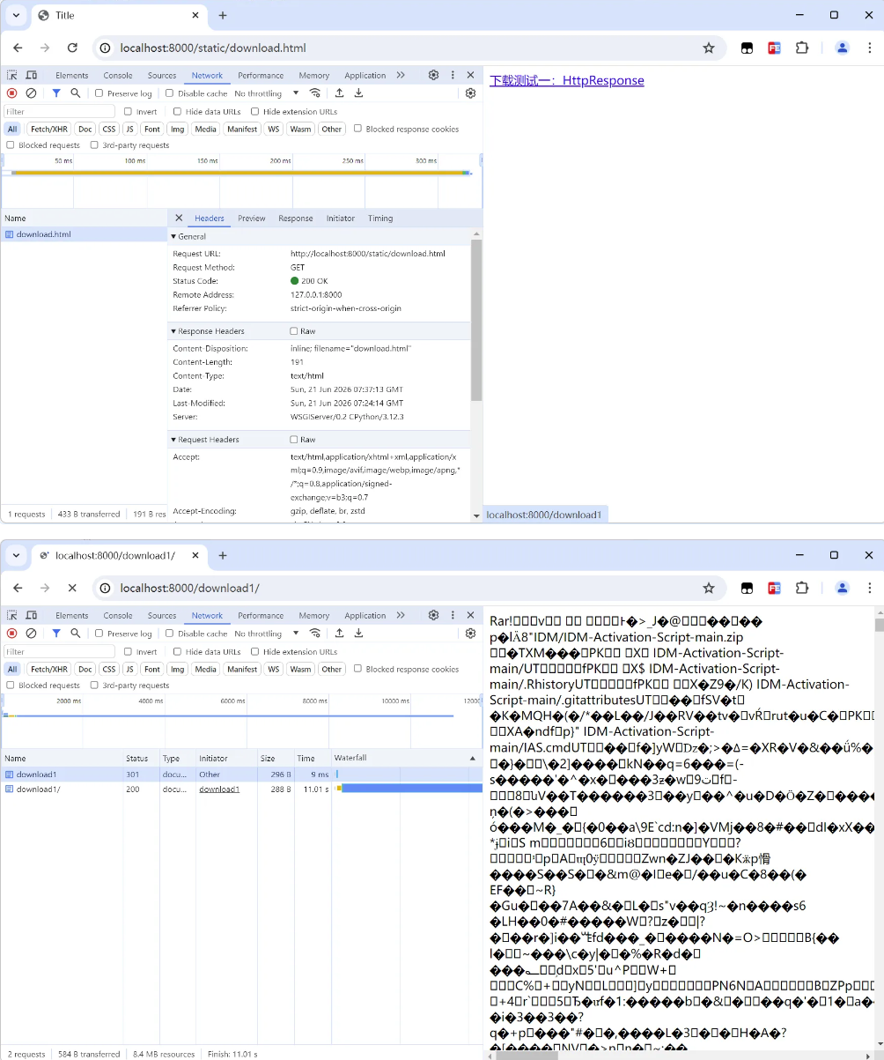Filter requests by Img in download.html window
This screenshot has width=884, height=1060.
178,129
